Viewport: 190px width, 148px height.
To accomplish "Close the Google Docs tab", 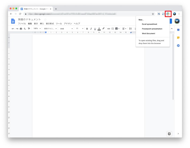I will [51, 9].
